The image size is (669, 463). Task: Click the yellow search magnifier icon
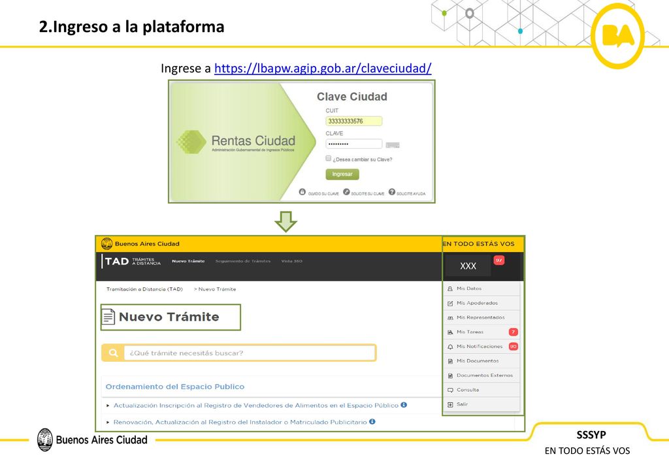113,353
